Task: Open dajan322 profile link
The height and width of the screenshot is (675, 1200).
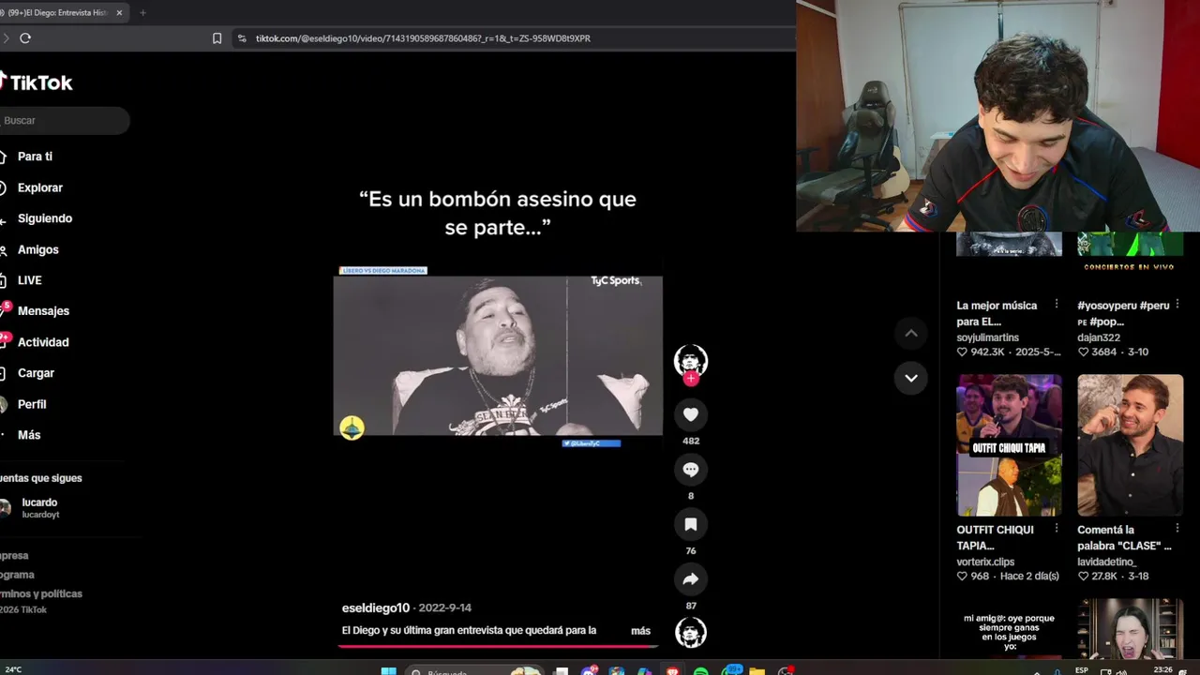Action: (x=1099, y=337)
